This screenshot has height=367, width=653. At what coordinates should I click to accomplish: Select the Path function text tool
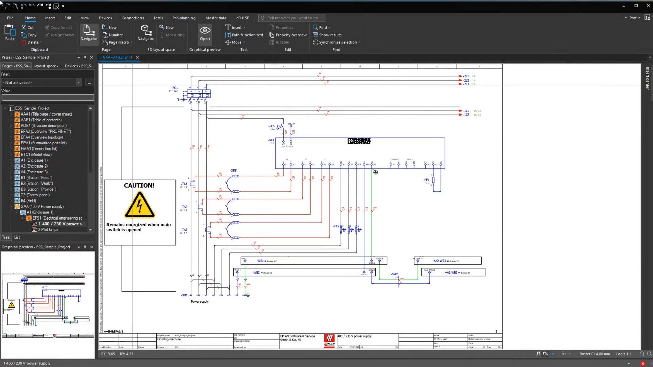click(x=244, y=35)
